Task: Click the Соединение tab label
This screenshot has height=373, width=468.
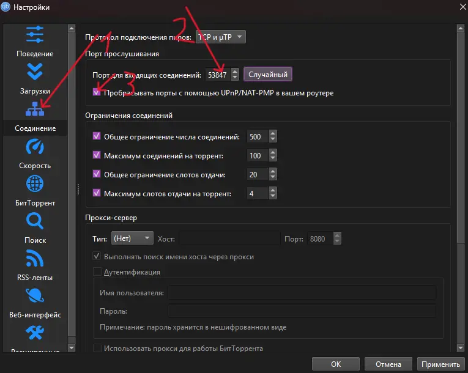Action: pos(35,128)
